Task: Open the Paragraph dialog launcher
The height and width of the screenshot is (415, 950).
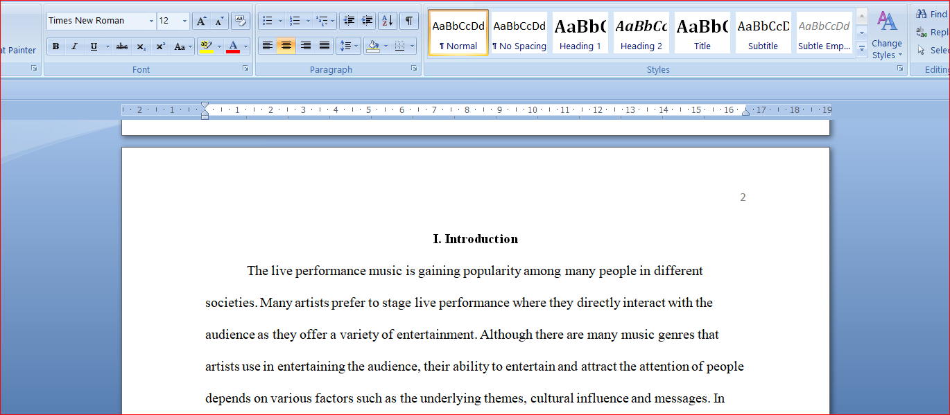Action: 414,69
